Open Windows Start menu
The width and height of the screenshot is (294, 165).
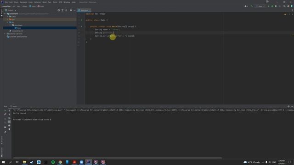[x=3, y=162]
